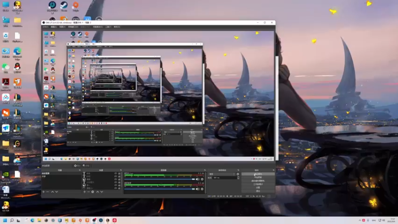The height and width of the screenshot is (224, 398).
Task: Toggle visibility eye of fifth source row
Action: pyautogui.click(x=116, y=185)
